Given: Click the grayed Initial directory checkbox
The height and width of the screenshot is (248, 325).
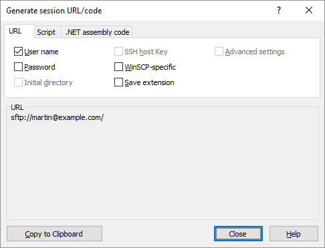Looking at the screenshot, I should click(x=18, y=82).
